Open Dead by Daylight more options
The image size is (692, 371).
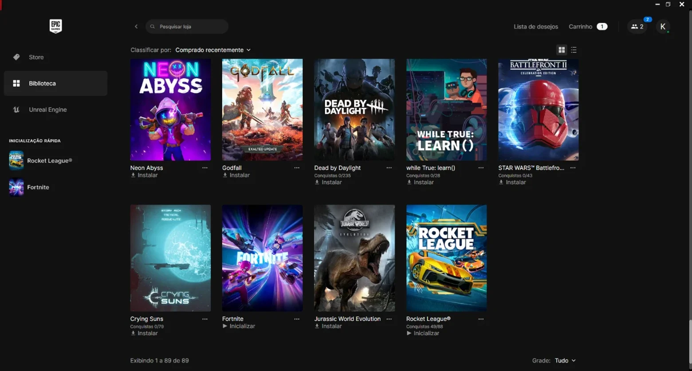[x=389, y=168]
